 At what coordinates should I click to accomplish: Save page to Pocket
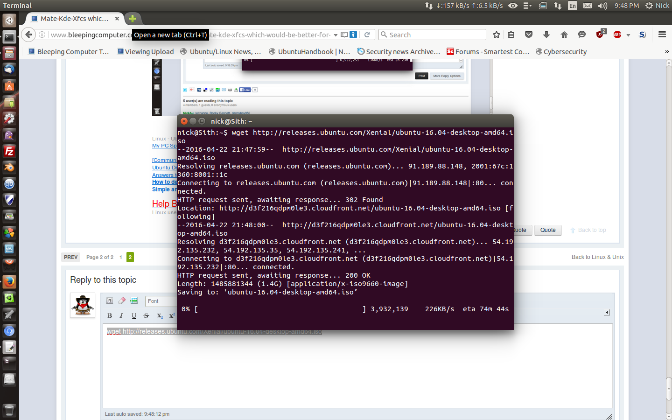[529, 35]
